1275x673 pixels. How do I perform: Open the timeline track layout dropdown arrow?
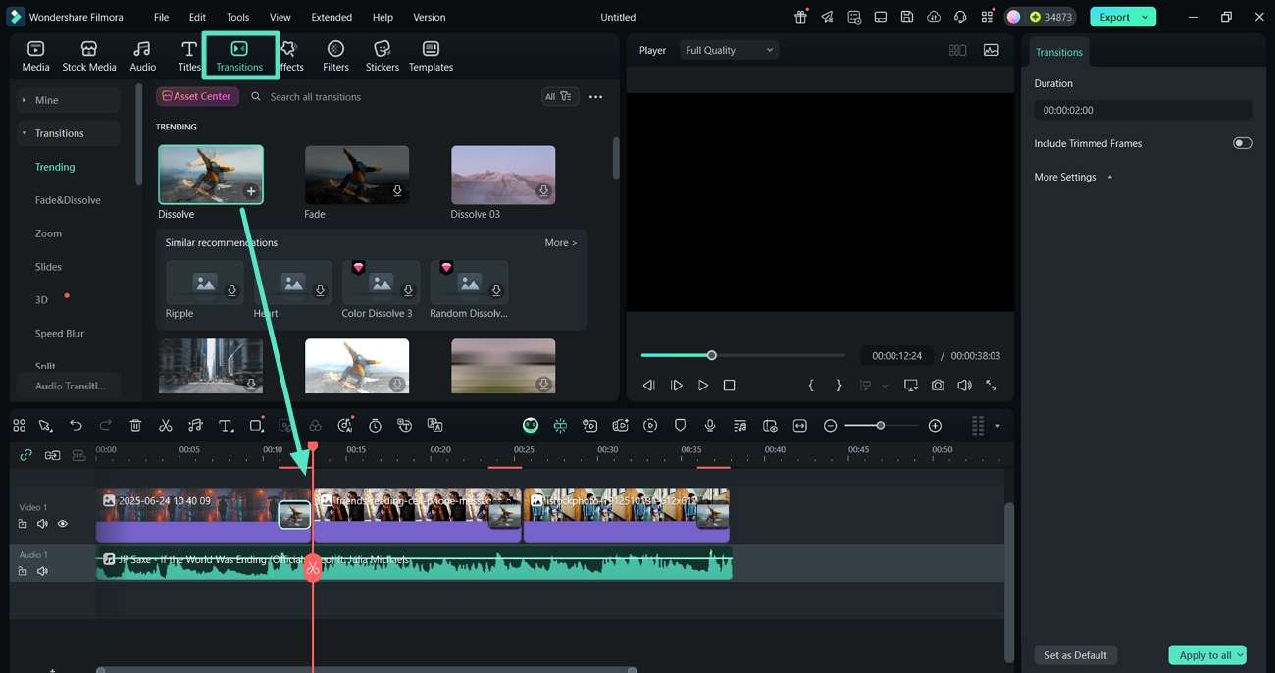tap(997, 426)
